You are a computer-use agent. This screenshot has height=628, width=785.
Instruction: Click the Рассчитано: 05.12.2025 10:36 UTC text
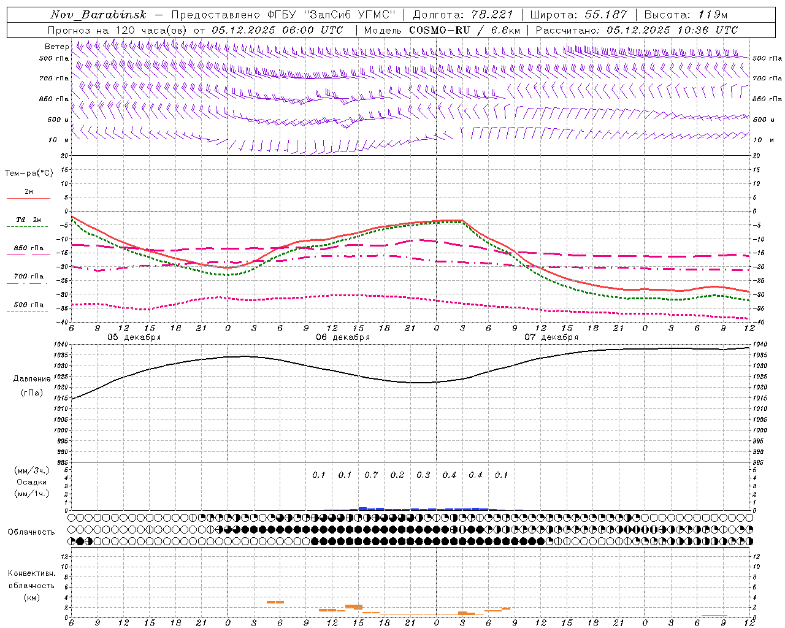pyautogui.click(x=637, y=30)
